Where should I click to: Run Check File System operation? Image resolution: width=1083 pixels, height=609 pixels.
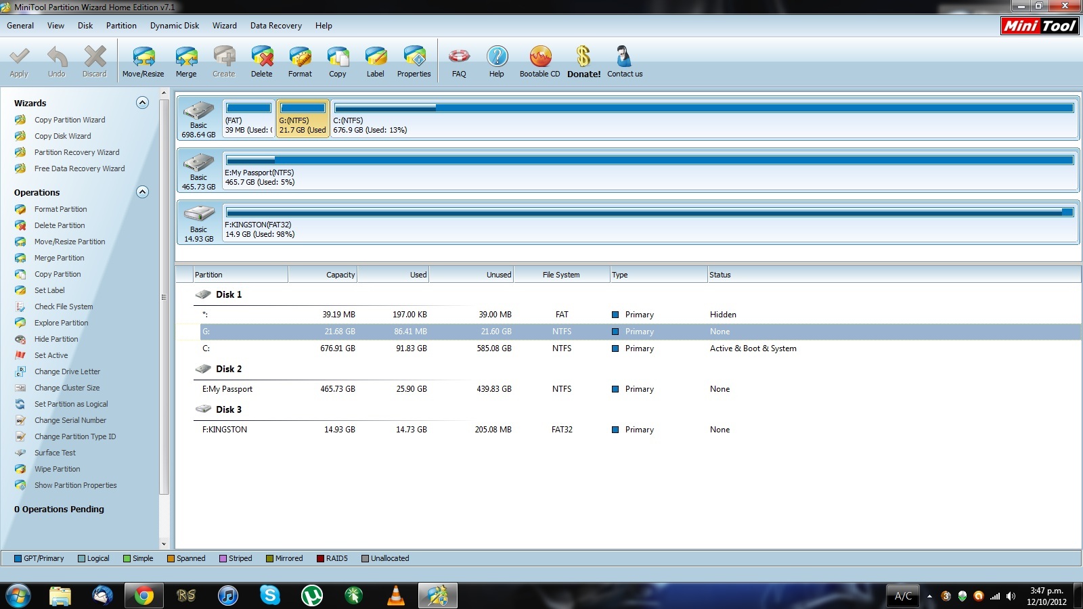coord(64,307)
